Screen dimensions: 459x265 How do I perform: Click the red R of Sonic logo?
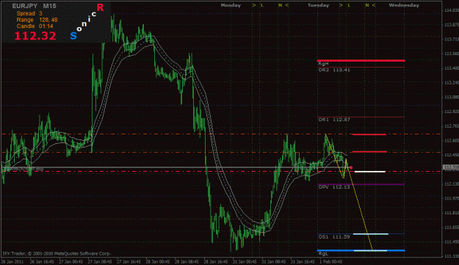100,7
